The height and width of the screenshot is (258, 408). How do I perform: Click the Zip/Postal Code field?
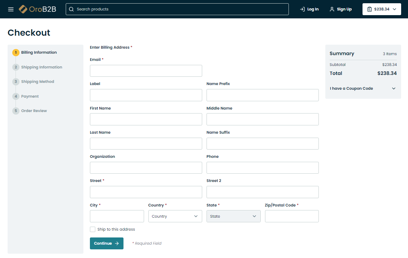292,216
